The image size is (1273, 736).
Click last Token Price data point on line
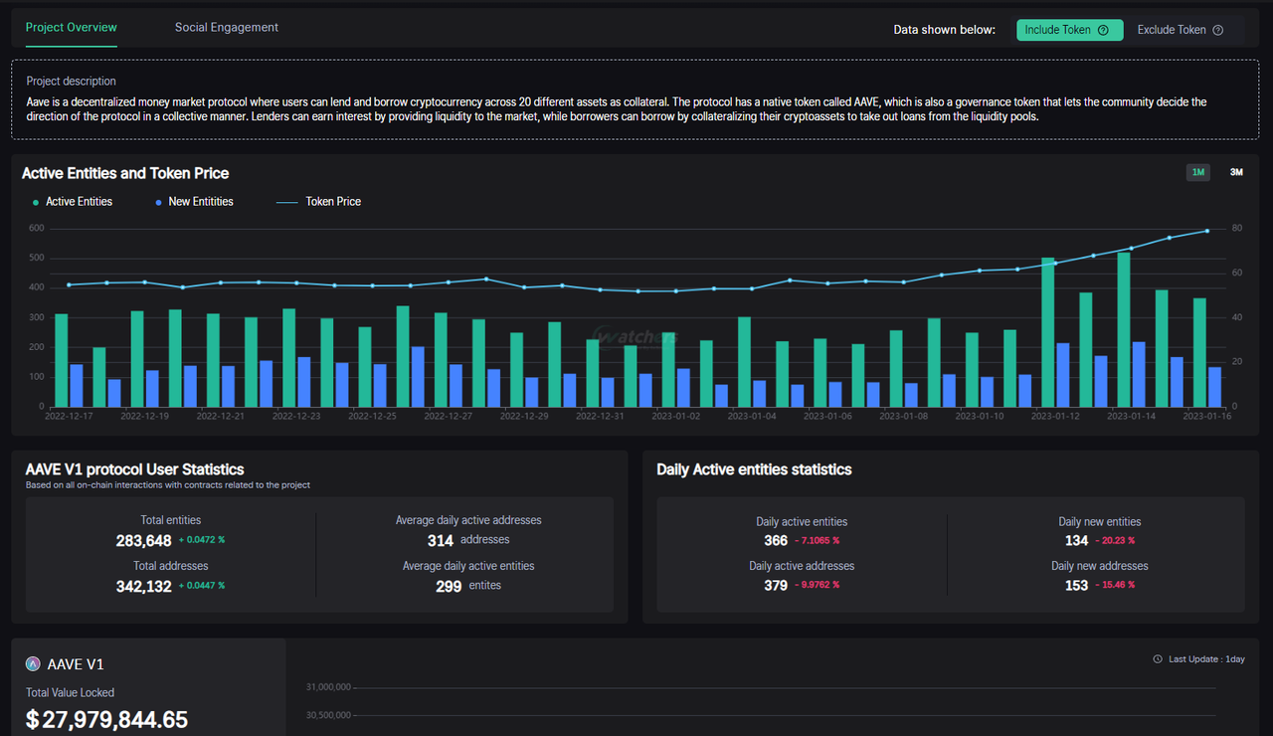[x=1207, y=231]
